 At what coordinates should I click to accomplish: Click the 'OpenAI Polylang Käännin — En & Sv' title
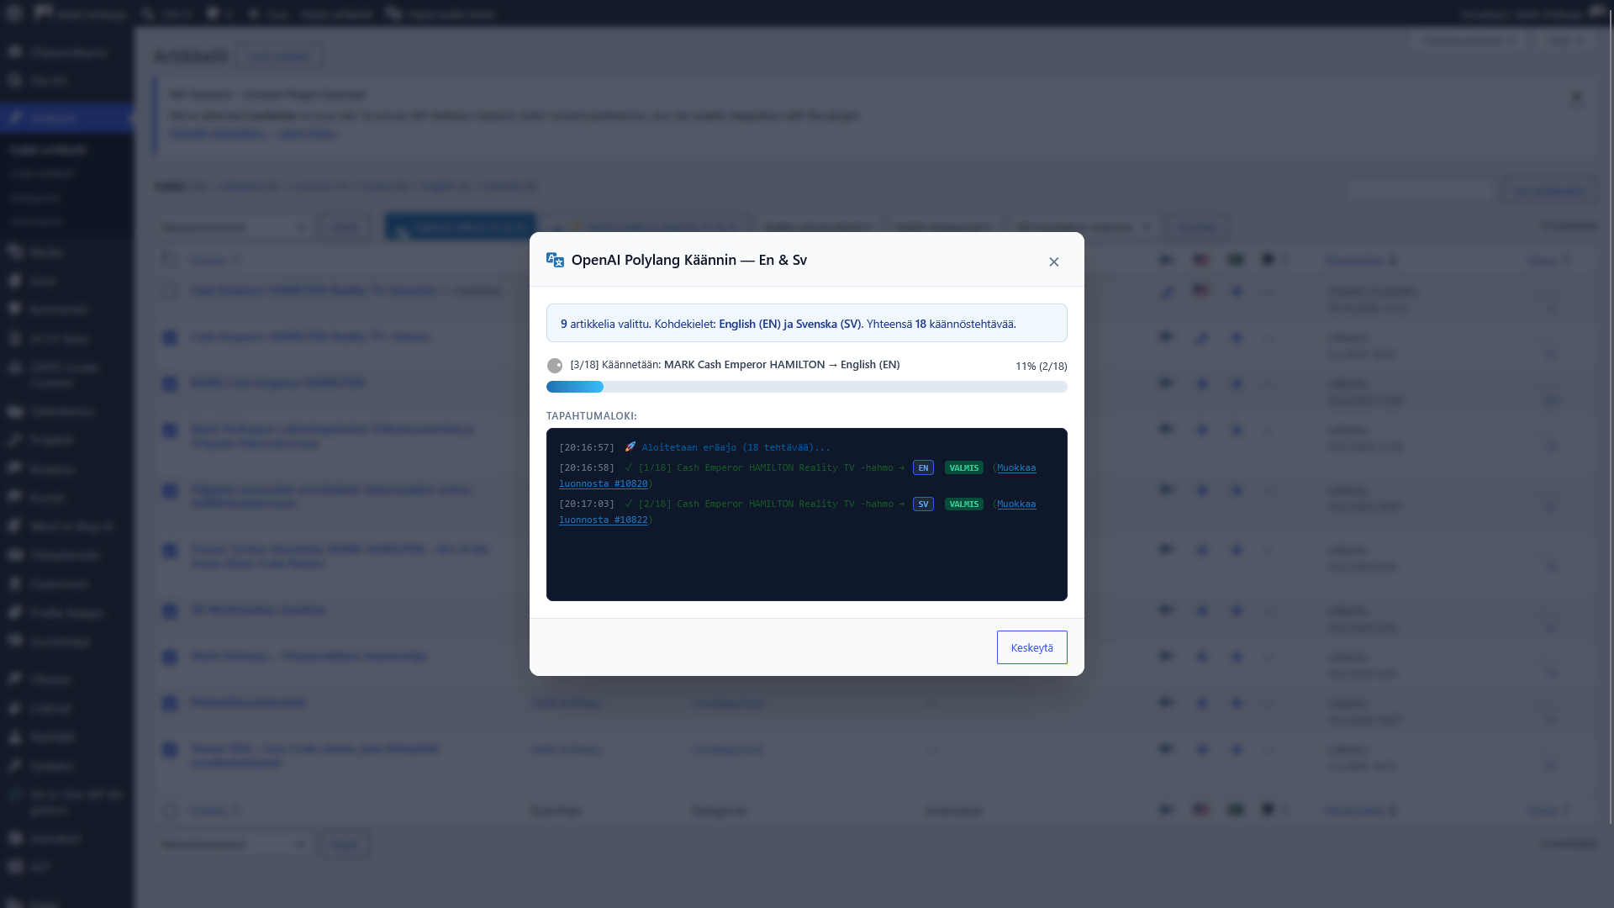pos(689,261)
